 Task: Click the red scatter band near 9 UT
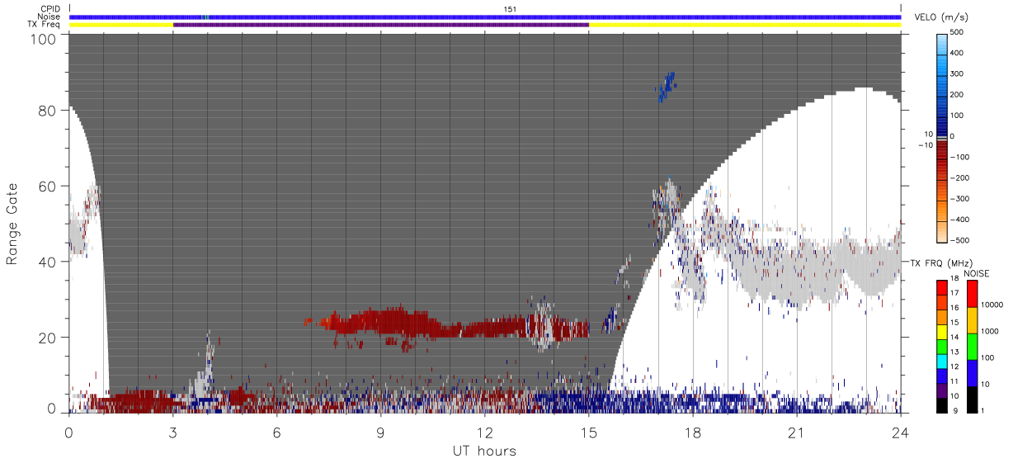(x=379, y=322)
